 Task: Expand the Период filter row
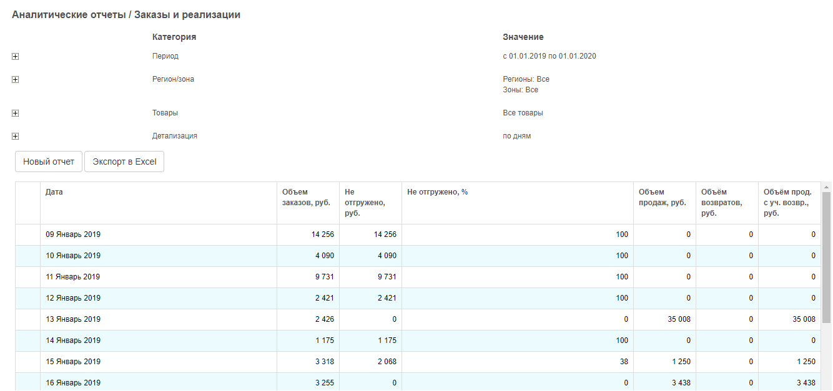[15, 56]
